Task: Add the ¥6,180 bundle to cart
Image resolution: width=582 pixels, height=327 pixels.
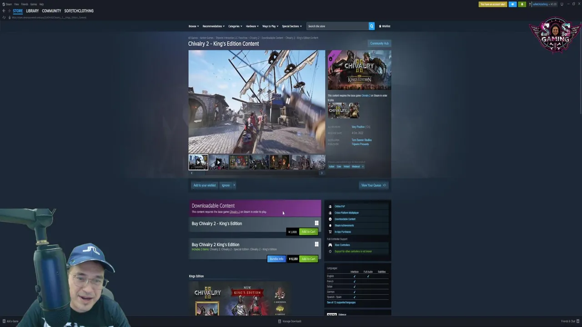Action: tap(308, 259)
